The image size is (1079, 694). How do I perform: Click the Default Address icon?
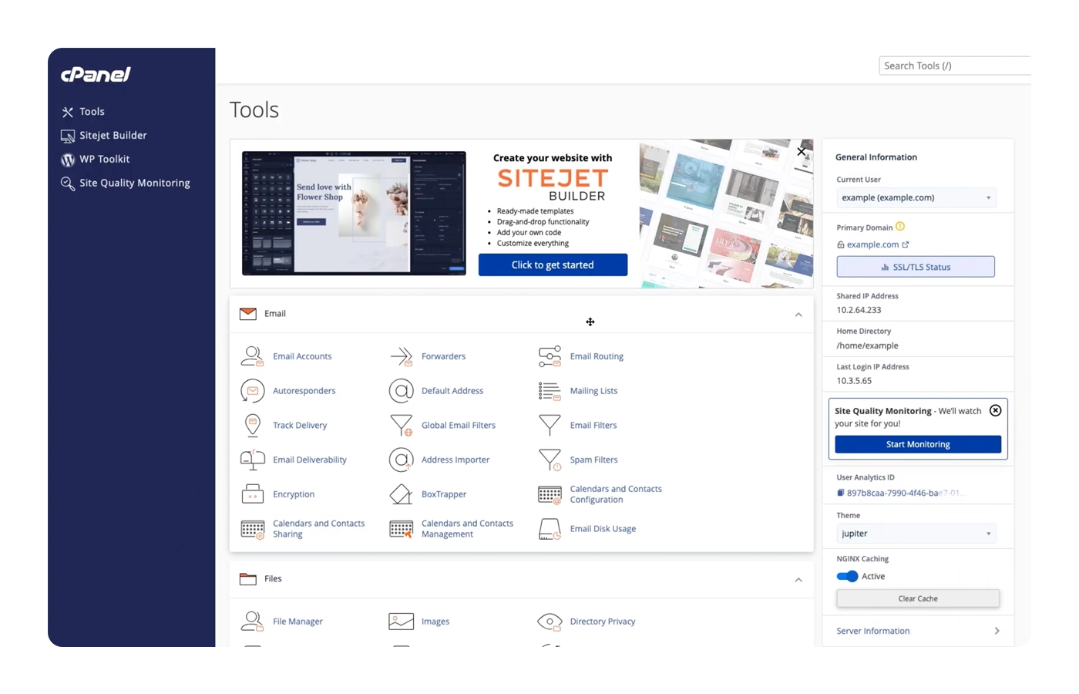coord(401,391)
